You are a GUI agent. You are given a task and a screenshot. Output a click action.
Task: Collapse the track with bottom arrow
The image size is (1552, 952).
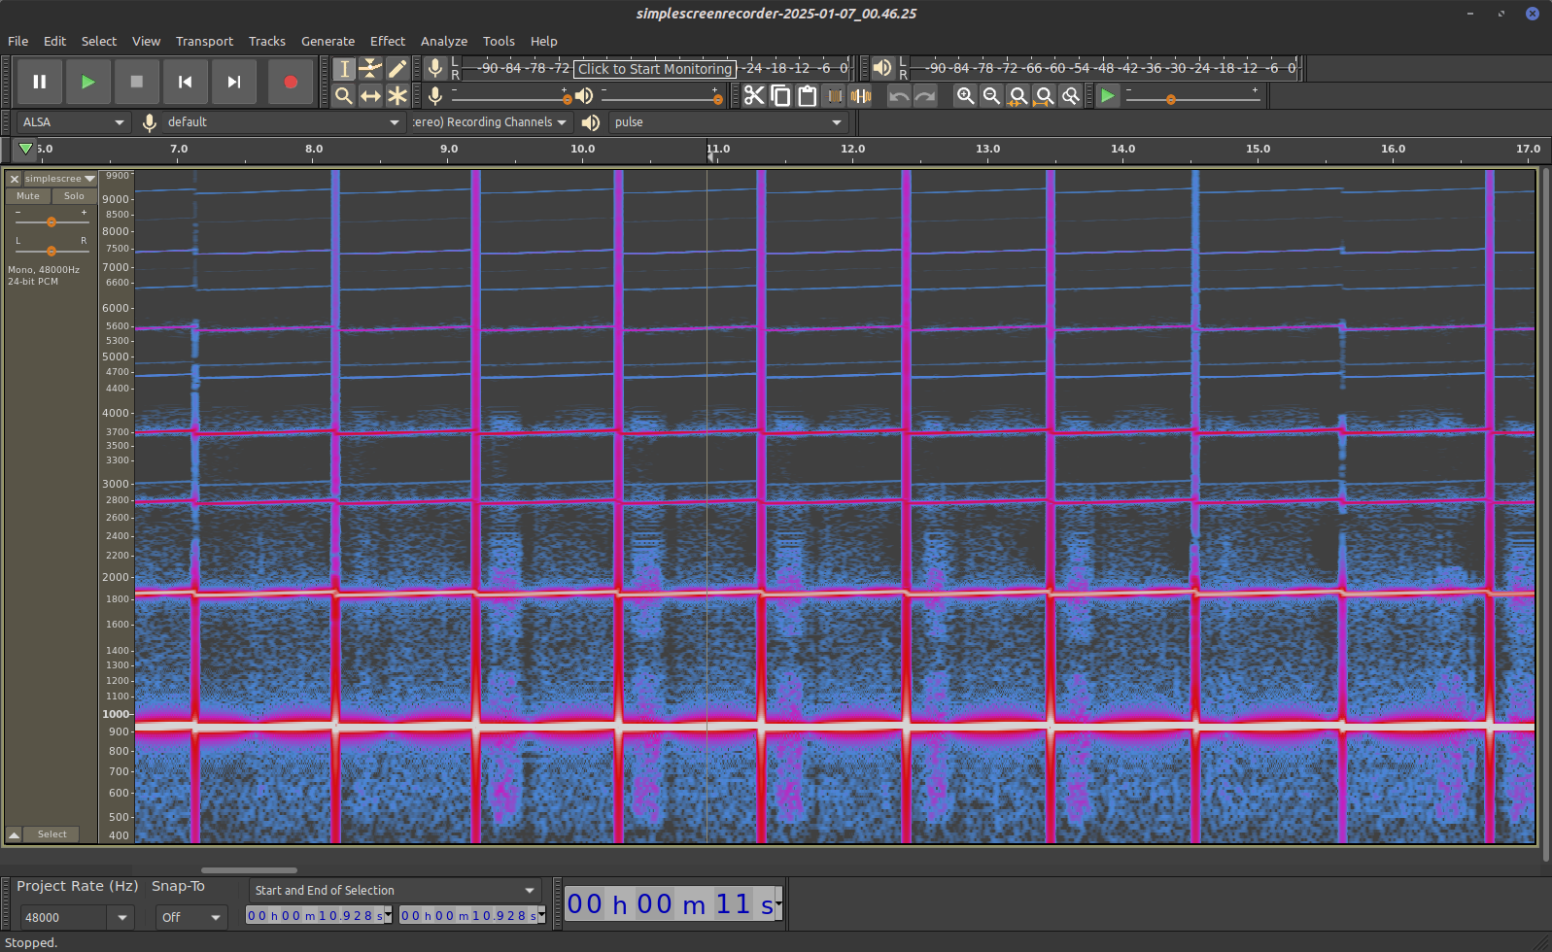(x=14, y=834)
